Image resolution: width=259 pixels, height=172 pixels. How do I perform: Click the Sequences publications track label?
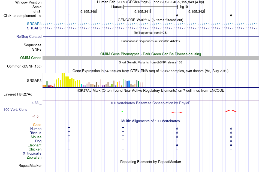point(32,45)
